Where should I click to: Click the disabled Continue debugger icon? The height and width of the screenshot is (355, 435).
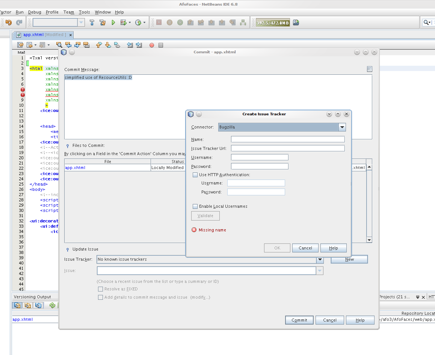(x=180, y=23)
